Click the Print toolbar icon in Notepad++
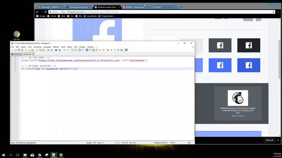This screenshot has width=282, height=158. click(x=32, y=50)
